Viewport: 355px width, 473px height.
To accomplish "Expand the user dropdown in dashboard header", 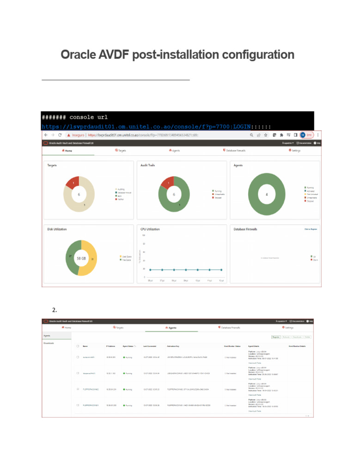I will pos(288,143).
